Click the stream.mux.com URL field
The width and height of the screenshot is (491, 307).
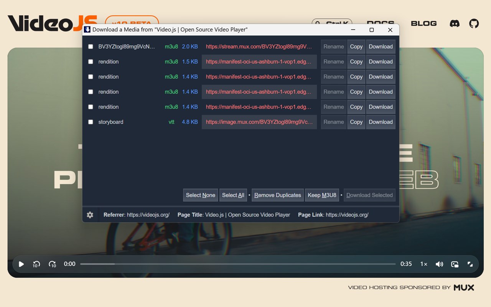(259, 47)
